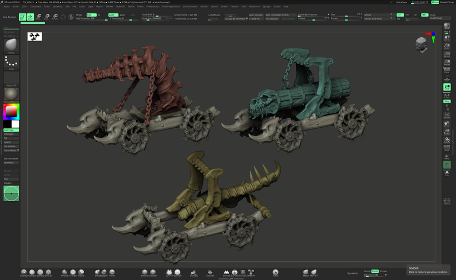Activate the Edit mode button
The image size is (456, 280).
(x=22, y=17)
